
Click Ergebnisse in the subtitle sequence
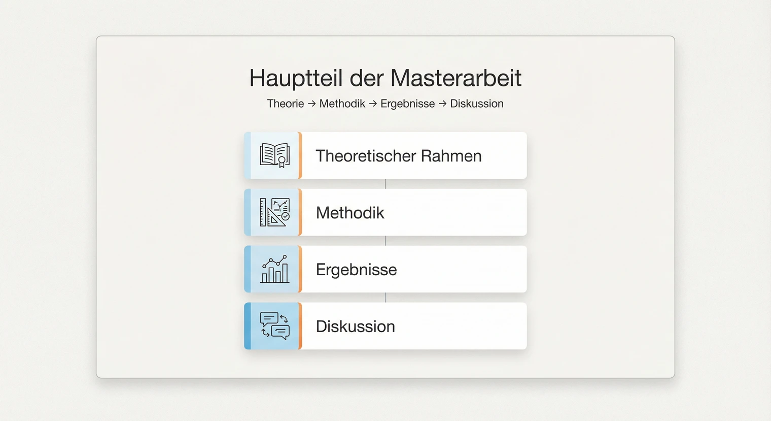pyautogui.click(x=407, y=104)
